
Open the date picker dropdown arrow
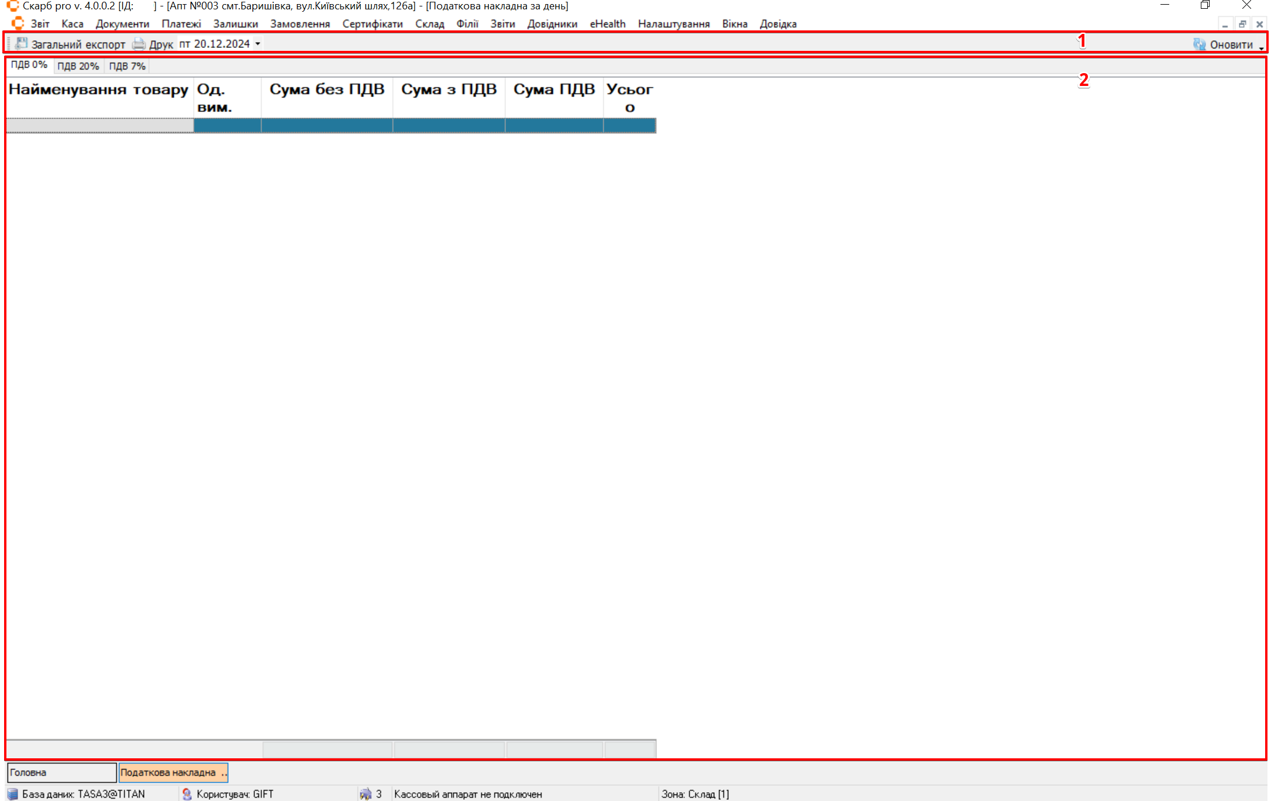pos(257,44)
